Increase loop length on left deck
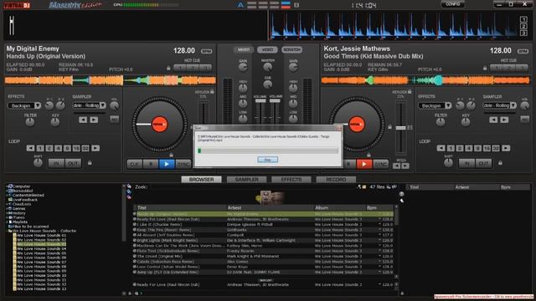The height and width of the screenshot is (301, 536). point(95,148)
